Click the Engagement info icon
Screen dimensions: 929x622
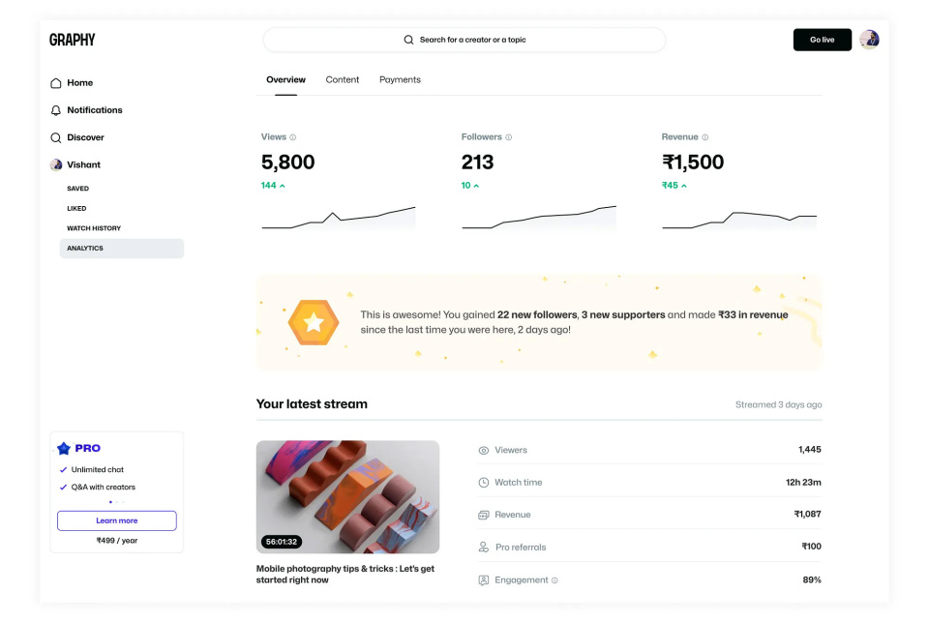pos(554,580)
